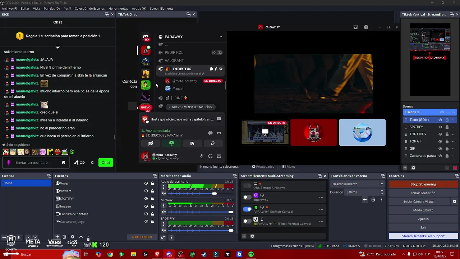Toggle visibility of the Imagen source
Viewport: 460px width, 259px height.
[146, 206]
